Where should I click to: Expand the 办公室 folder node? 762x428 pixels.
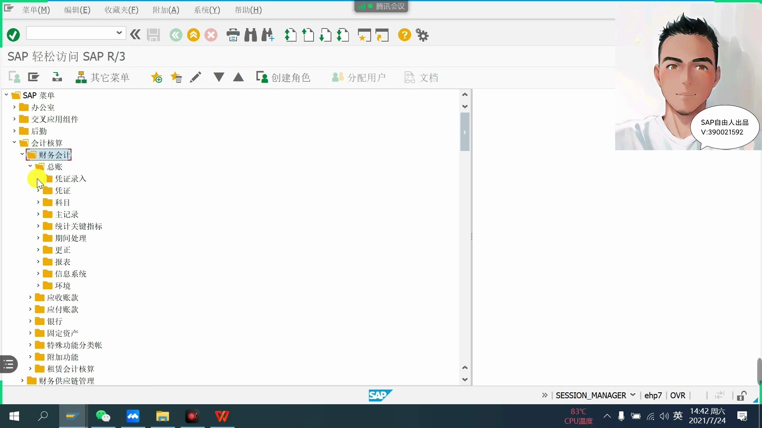pos(14,107)
